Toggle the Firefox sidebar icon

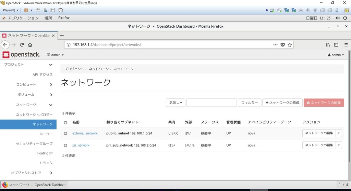coord(336,45)
